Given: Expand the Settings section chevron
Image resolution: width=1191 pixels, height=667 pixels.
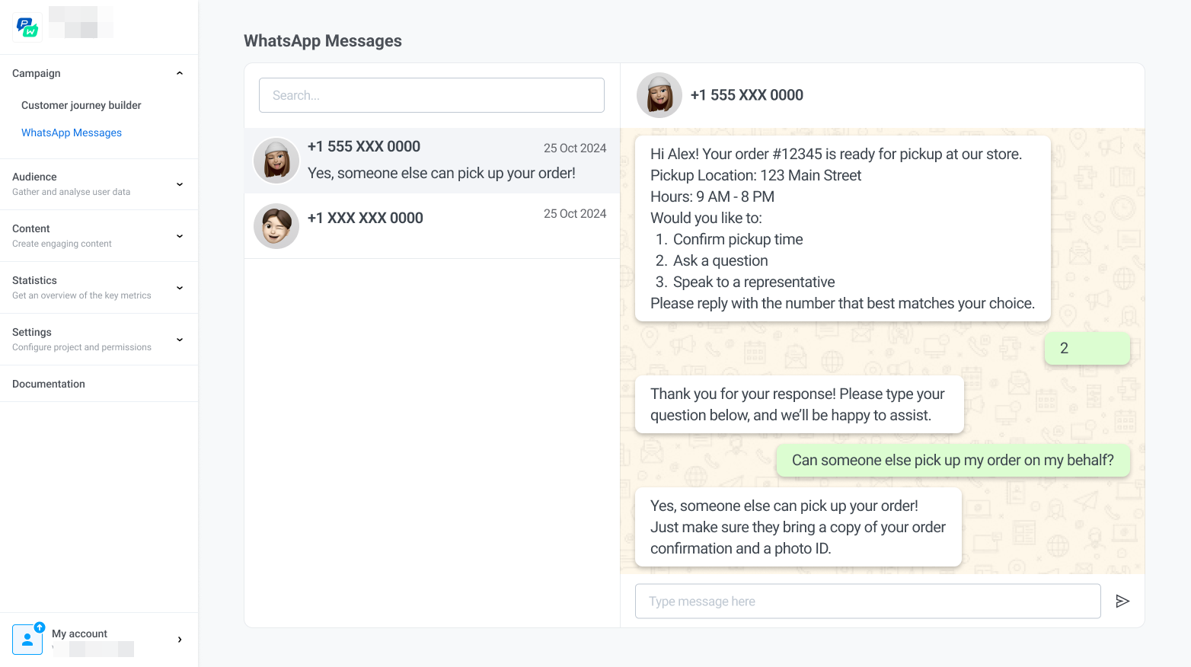Looking at the screenshot, I should 180,340.
